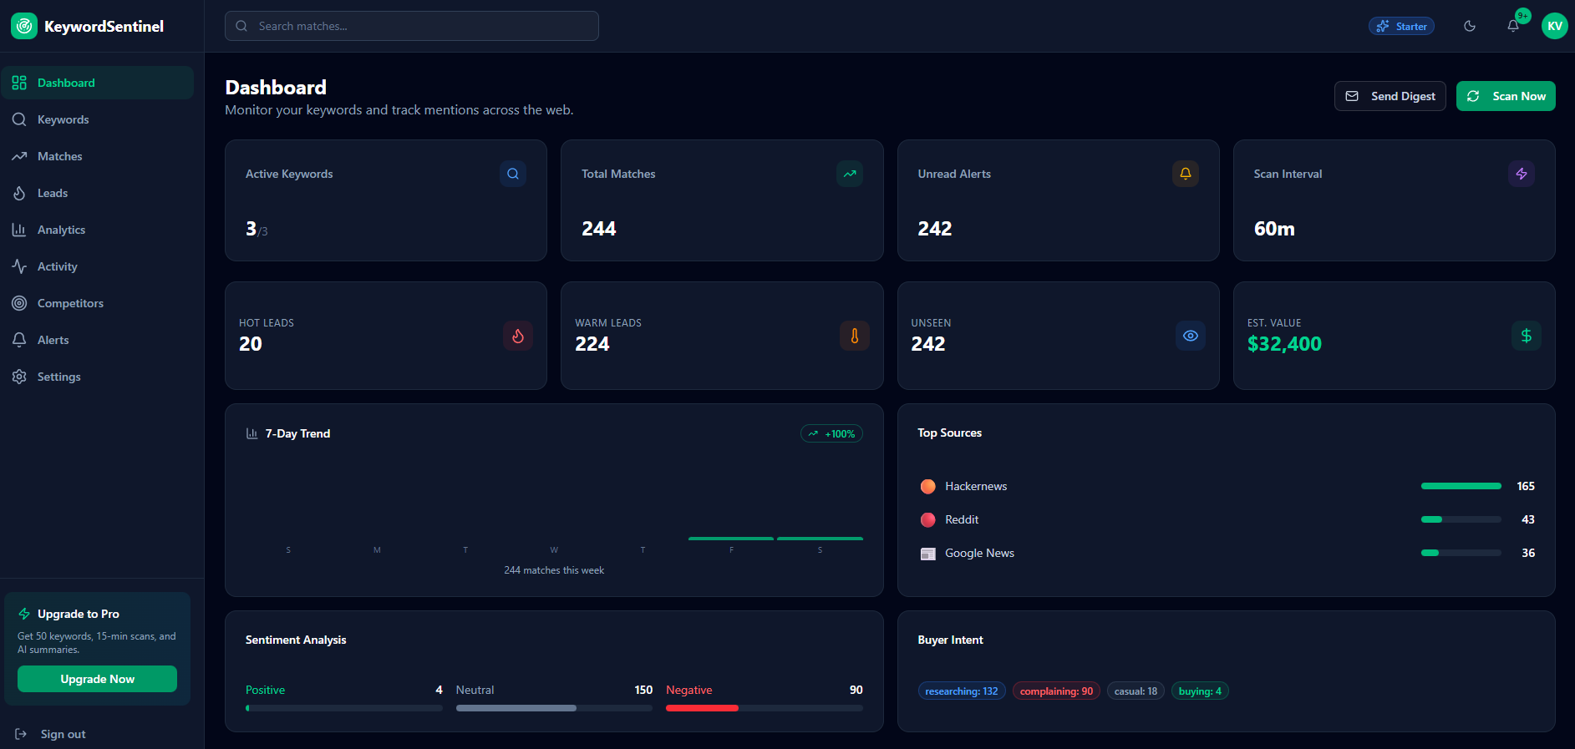The width and height of the screenshot is (1575, 749).
Task: Click the Est. Value dollar icon
Action: [x=1527, y=336]
